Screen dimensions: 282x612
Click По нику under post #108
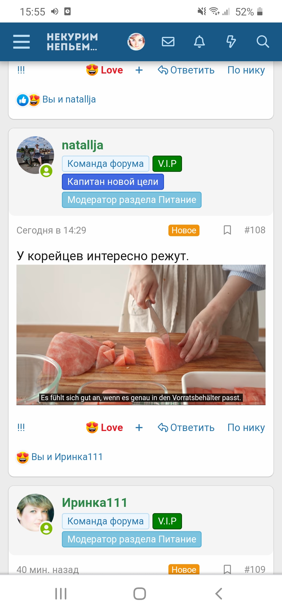[246, 428]
